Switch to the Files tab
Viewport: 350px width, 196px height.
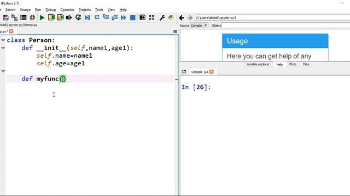point(306,64)
